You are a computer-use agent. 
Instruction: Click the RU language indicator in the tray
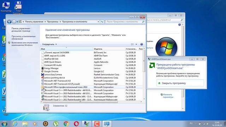pos(191,123)
